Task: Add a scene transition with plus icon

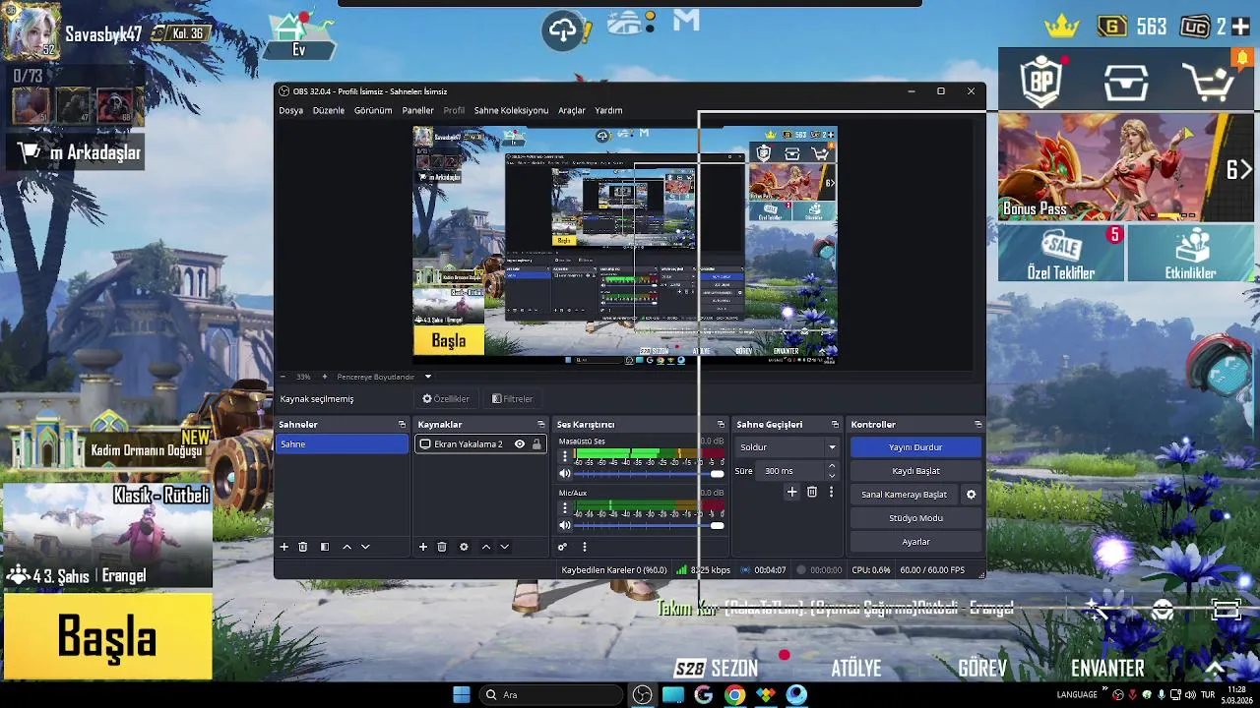Action: [x=791, y=492]
